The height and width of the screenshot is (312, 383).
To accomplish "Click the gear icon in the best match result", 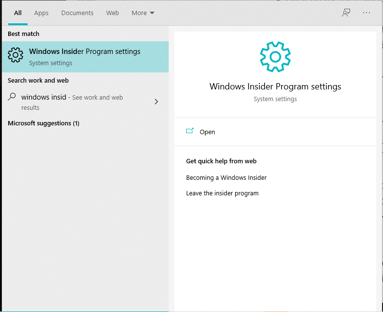I will (16, 56).
